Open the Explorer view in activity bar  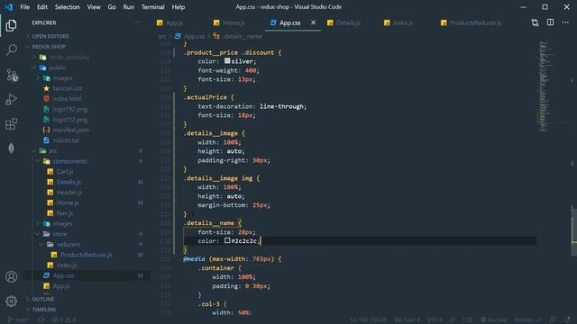[11, 26]
